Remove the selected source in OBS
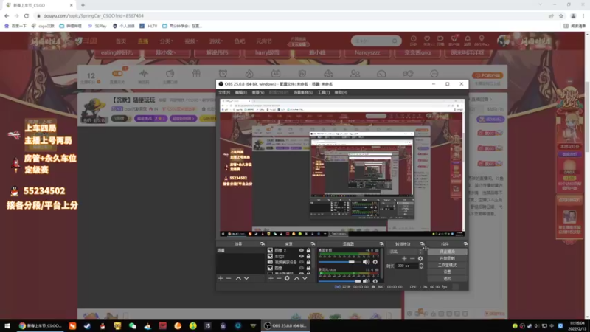590x332 pixels. [x=279, y=278]
